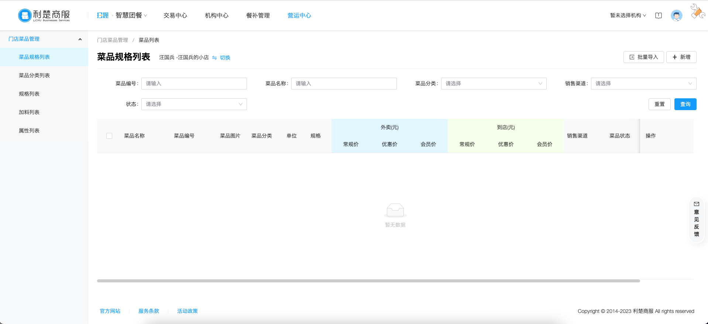Click the 切换 store swap icon
The image size is (708, 324).
(214, 58)
